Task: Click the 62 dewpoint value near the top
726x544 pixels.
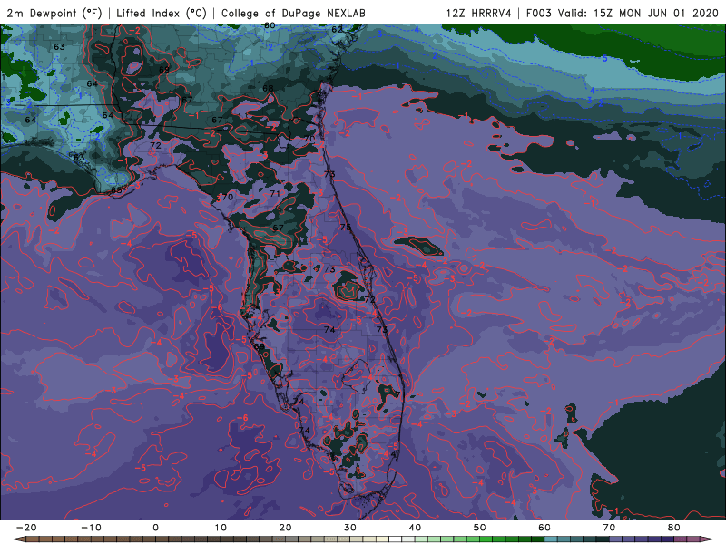Action: (337, 30)
